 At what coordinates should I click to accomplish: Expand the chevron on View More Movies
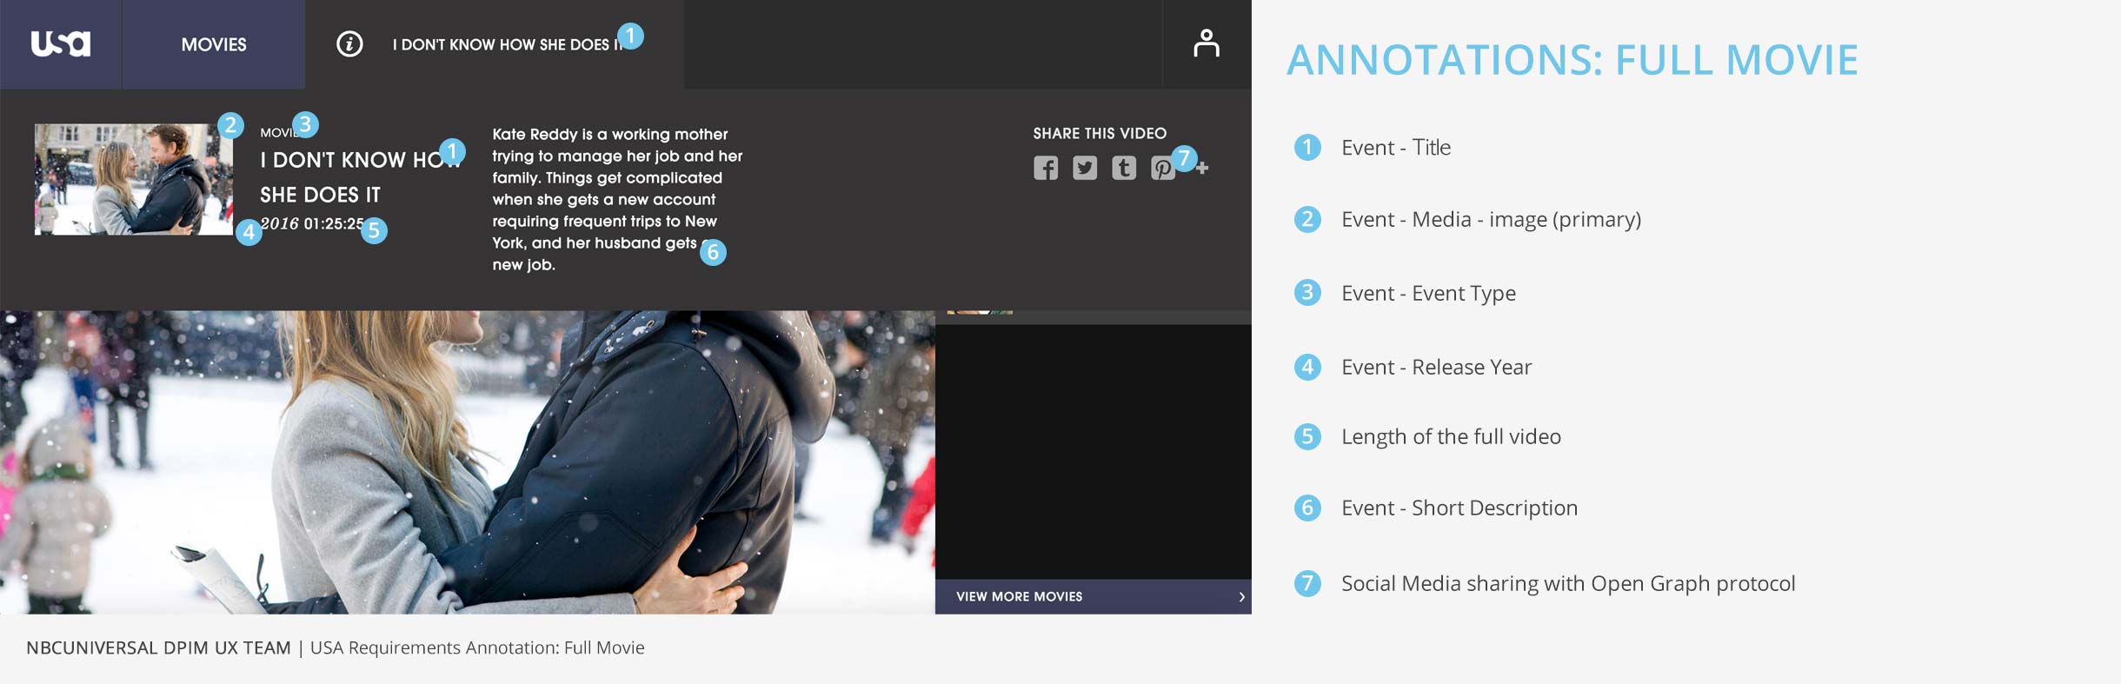coord(1241,596)
